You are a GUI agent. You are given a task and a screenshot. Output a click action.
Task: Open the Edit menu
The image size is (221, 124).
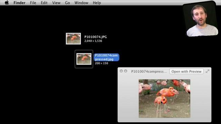(44, 3)
